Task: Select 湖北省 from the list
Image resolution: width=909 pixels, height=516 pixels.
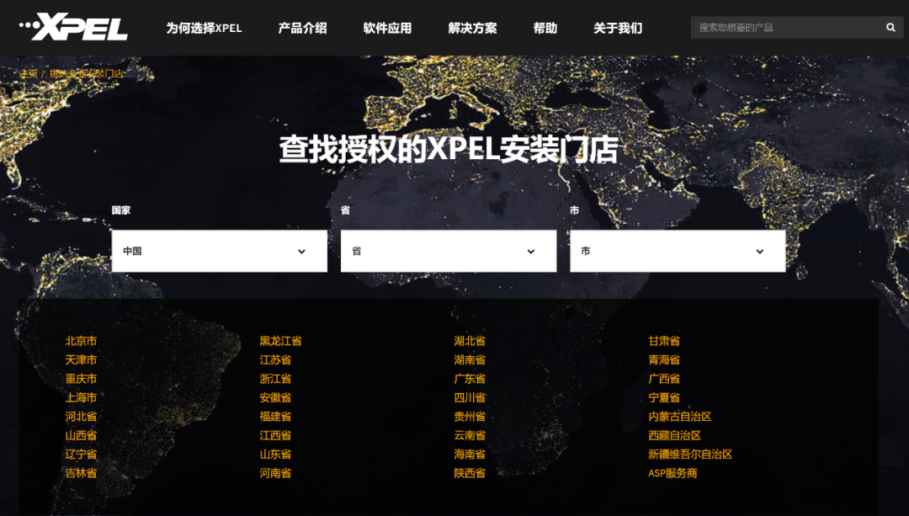Action: click(x=470, y=341)
